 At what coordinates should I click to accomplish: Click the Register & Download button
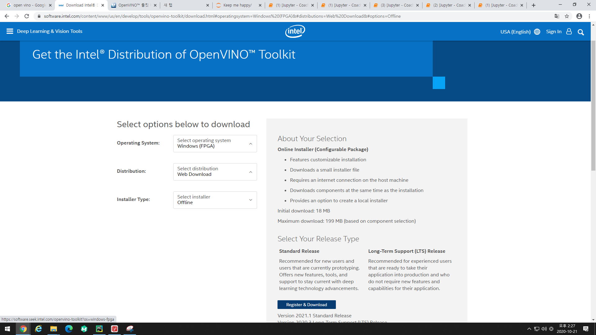(x=306, y=305)
